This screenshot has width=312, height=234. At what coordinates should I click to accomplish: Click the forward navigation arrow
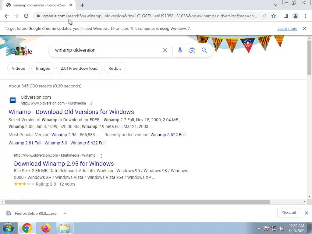coord(16,16)
